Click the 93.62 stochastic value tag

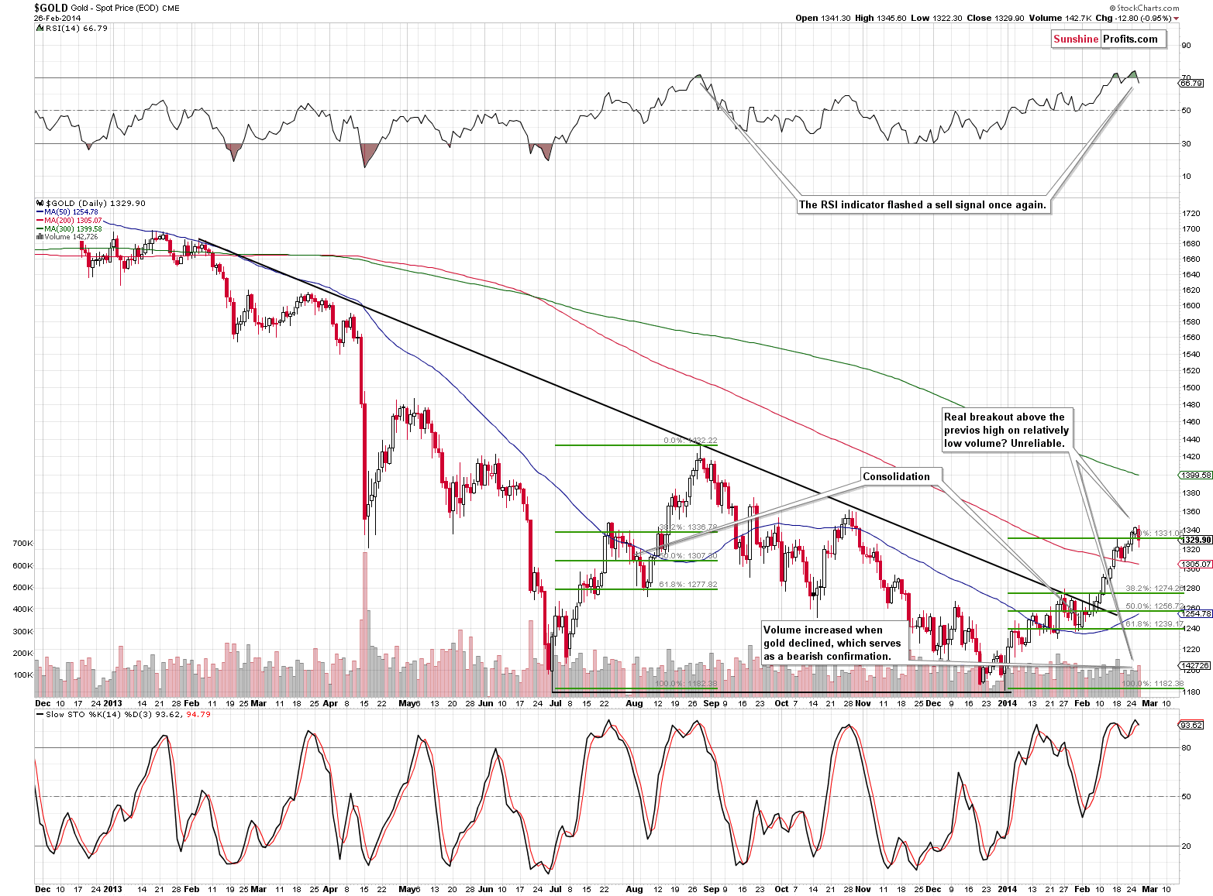click(x=1191, y=725)
